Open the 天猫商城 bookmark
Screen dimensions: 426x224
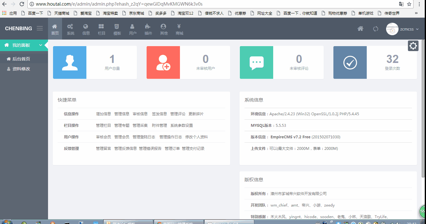pyautogui.click(x=59, y=13)
